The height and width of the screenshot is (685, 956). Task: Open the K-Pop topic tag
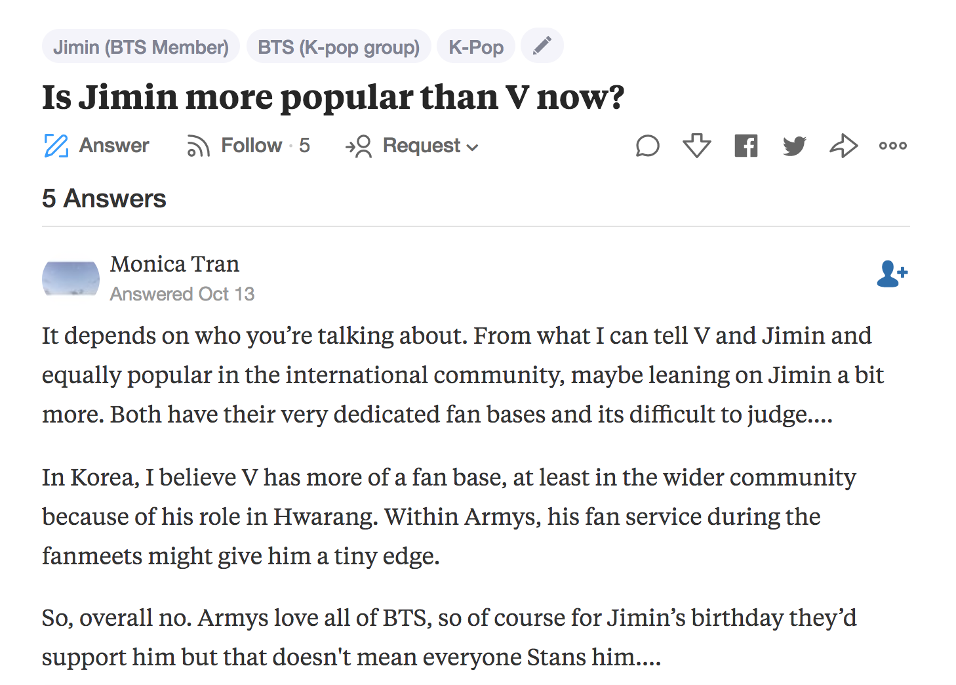(476, 47)
